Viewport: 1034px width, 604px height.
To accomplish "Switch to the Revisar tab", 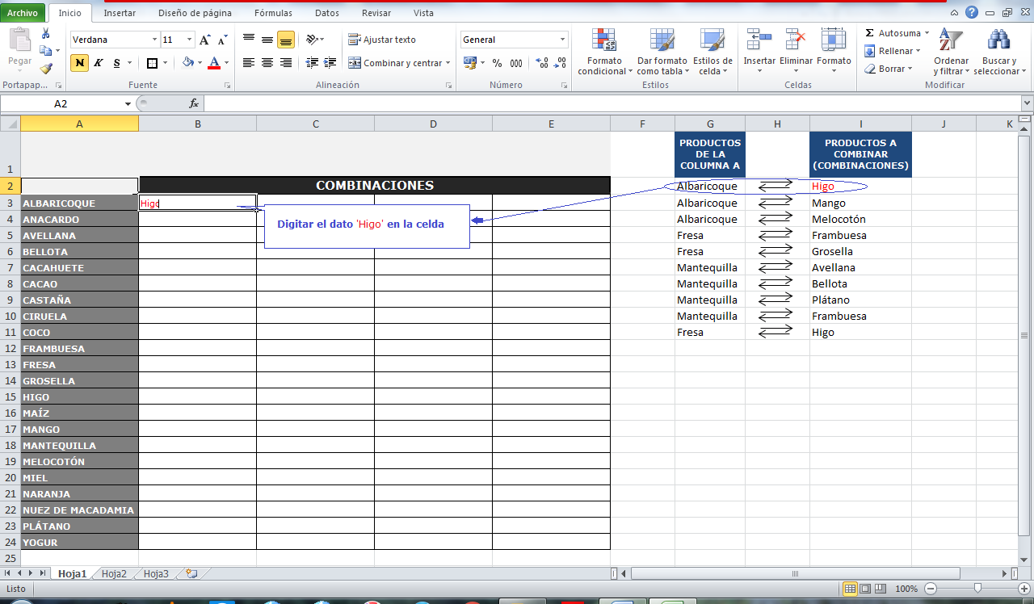I will pyautogui.click(x=376, y=13).
